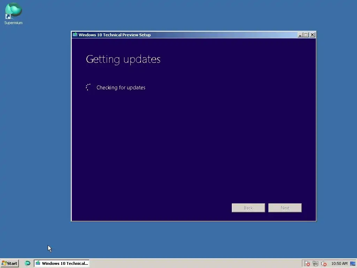Close the Windows 10 Technical Preview Setup window
Viewport: 357px width, 268px height.
pos(312,35)
